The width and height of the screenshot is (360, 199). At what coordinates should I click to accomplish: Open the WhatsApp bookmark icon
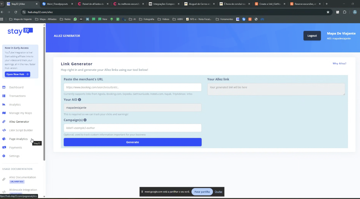coord(75,19)
